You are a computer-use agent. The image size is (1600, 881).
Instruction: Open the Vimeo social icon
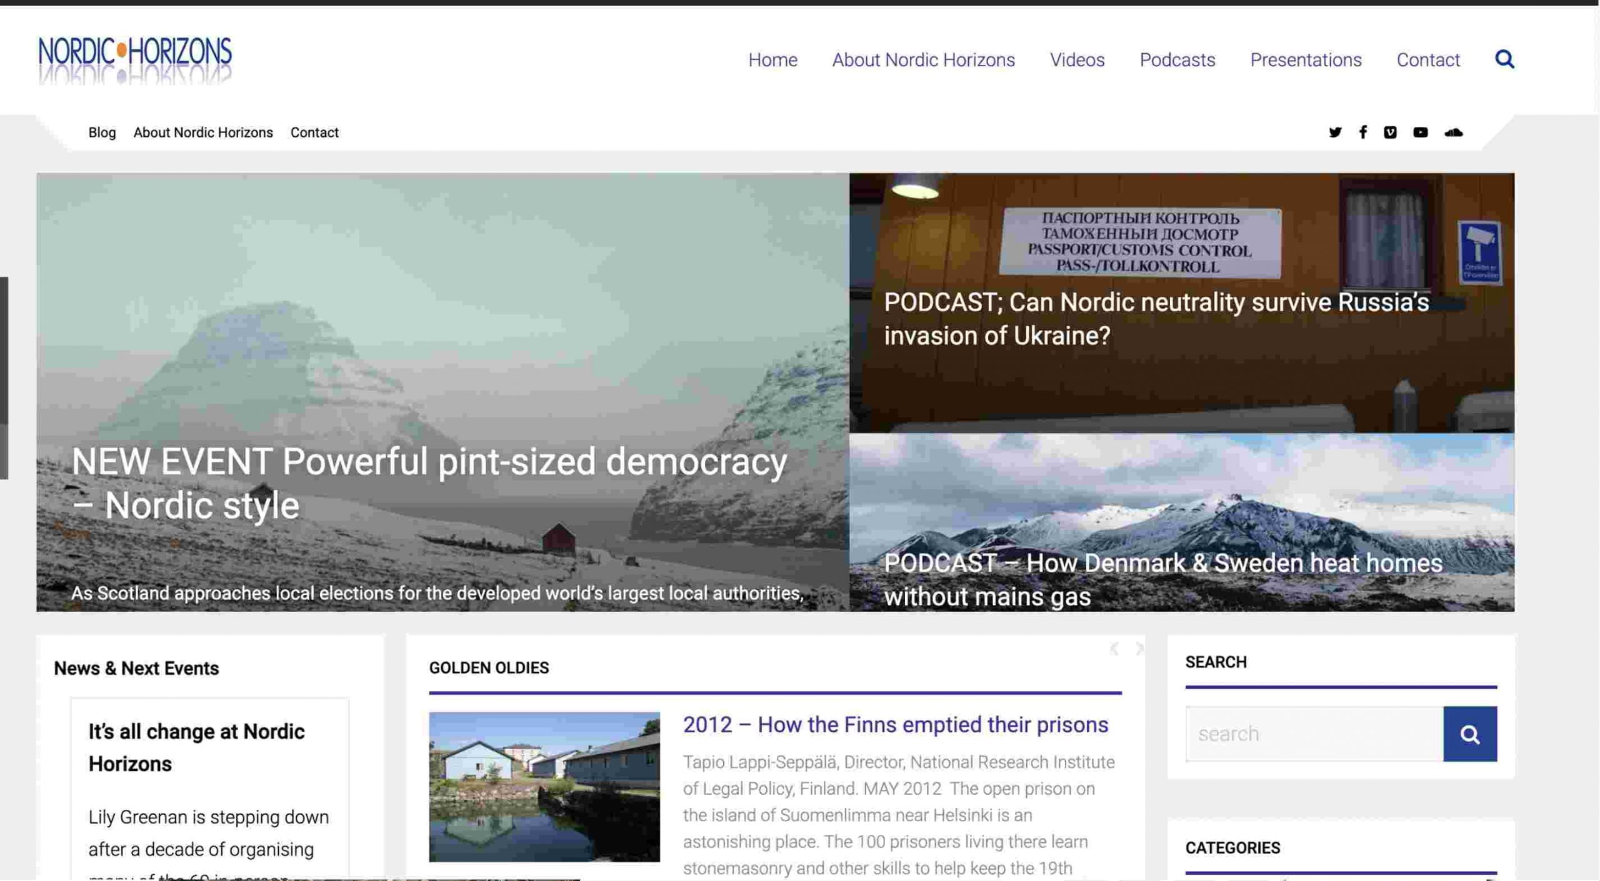click(x=1389, y=132)
